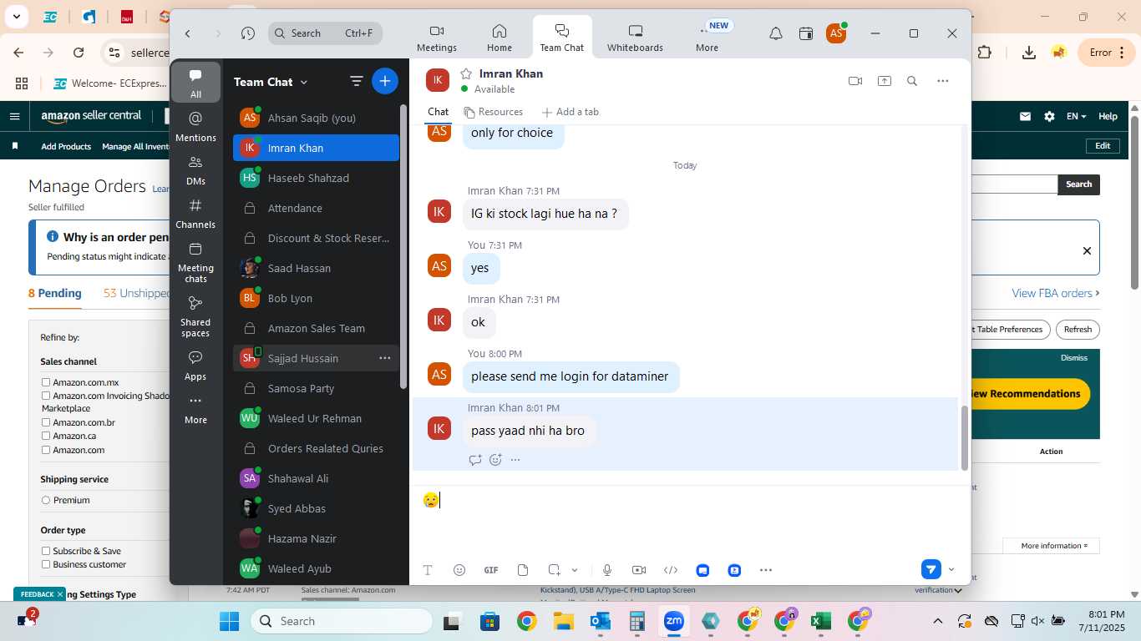Viewport: 1141px width, 641px height.
Task: Click Refresh button in Seller Central
Action: 1078,329
